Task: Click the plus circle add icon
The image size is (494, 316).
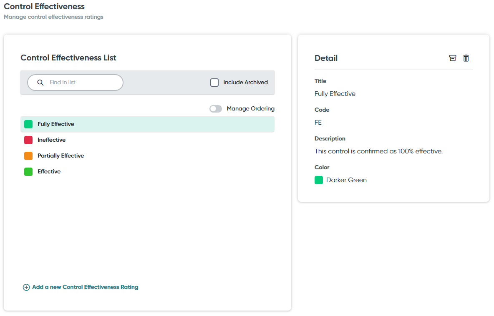Action: point(26,287)
